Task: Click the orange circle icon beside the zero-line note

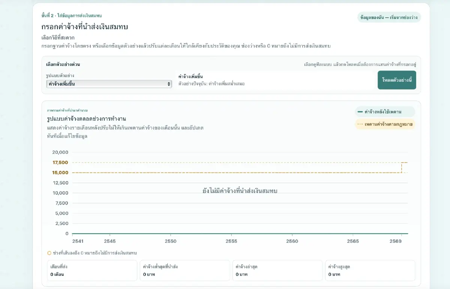Action: (49, 253)
